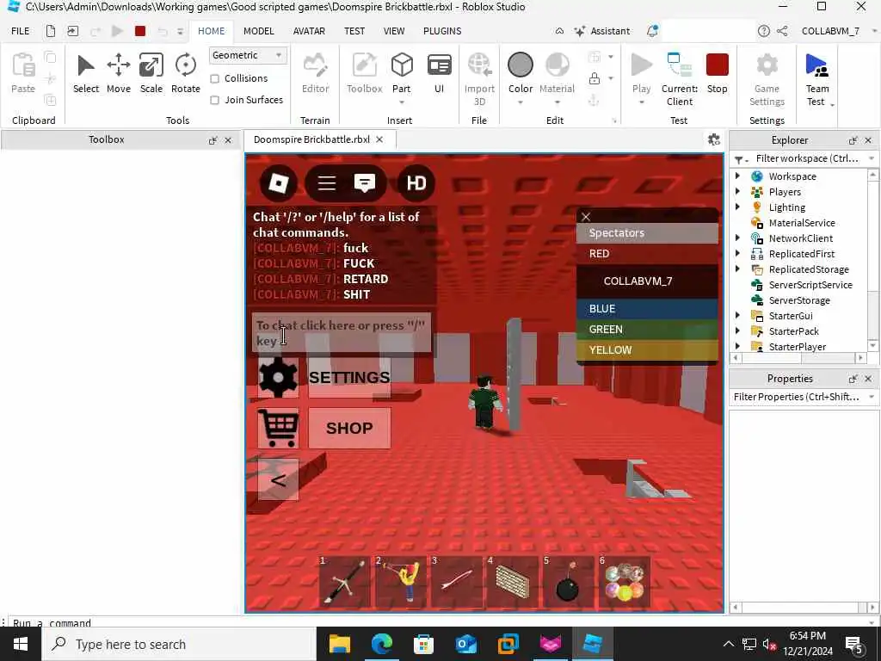Click the Filter workspace search field

pos(807,158)
